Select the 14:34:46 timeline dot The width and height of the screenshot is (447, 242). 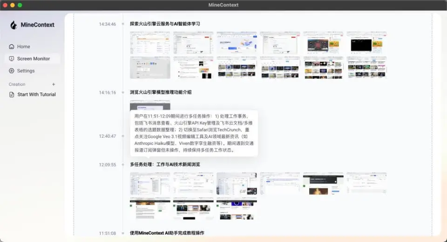[x=123, y=24]
